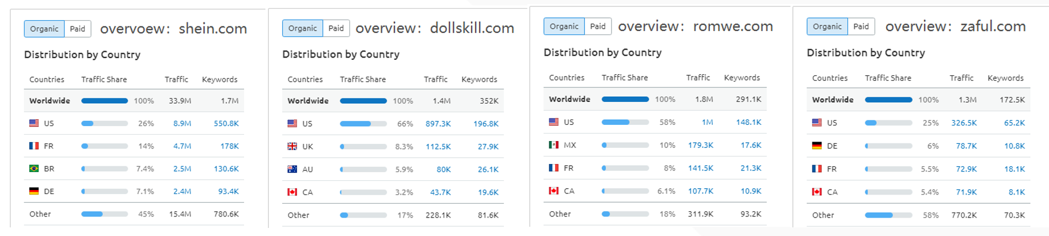Open dollskill.com AU traffic 80K link
This screenshot has height=236, width=1049.
(444, 169)
